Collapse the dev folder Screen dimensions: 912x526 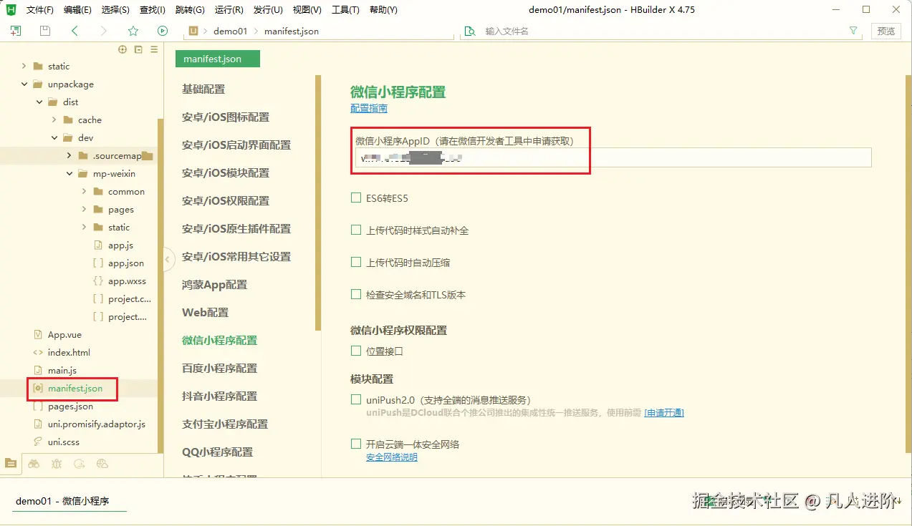[x=54, y=138]
